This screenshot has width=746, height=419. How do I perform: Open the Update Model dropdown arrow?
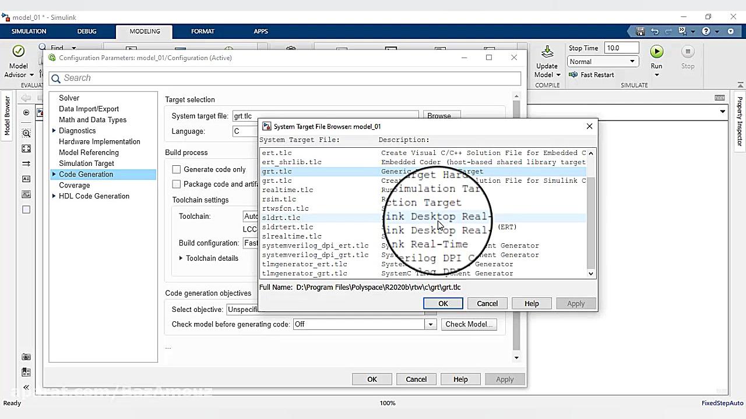tap(558, 75)
